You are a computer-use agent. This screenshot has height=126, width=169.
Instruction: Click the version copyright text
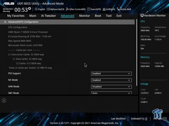(84, 123)
